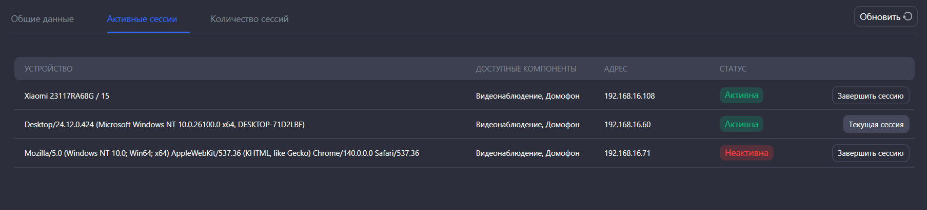Select the Xiaomi 23117RA68G / 15 device row
The width and height of the screenshot is (927, 210).
coord(67,96)
